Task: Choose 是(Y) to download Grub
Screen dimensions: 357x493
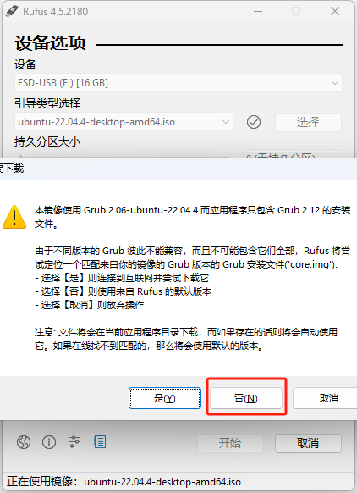Action: pos(165,398)
